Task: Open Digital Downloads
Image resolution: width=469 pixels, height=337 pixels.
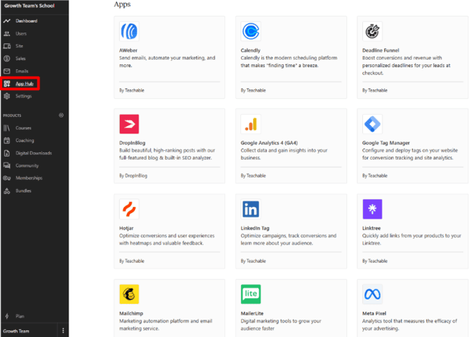Action: click(33, 153)
